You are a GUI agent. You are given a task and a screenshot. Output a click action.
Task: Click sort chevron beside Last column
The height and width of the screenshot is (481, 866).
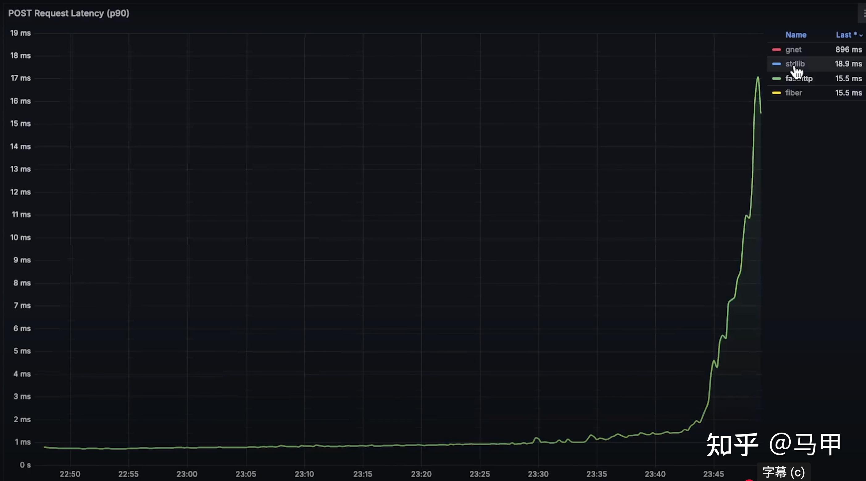pos(861,35)
